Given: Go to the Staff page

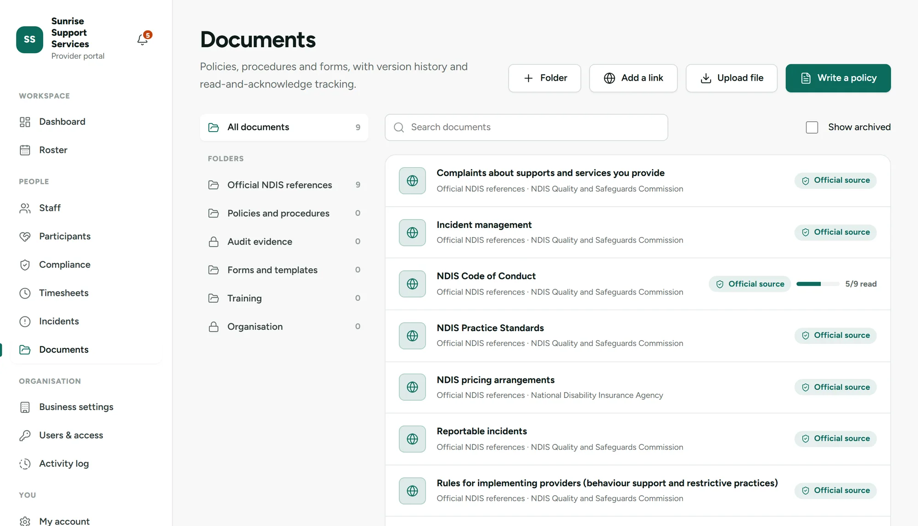Looking at the screenshot, I should click(x=86, y=208).
